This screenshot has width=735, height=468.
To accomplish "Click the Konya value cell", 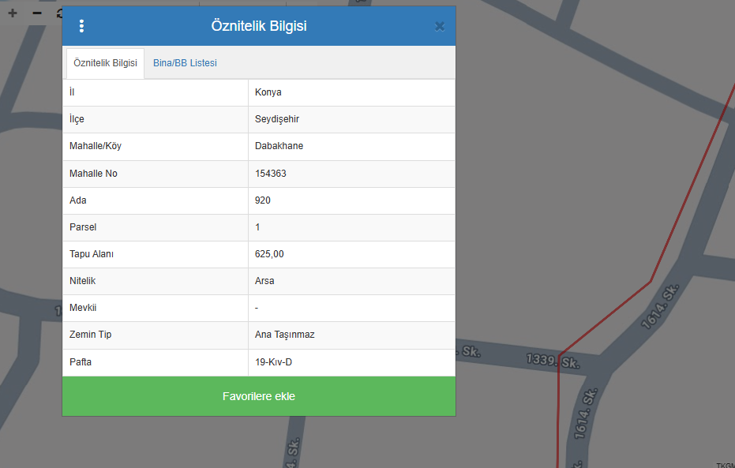I will (x=268, y=92).
